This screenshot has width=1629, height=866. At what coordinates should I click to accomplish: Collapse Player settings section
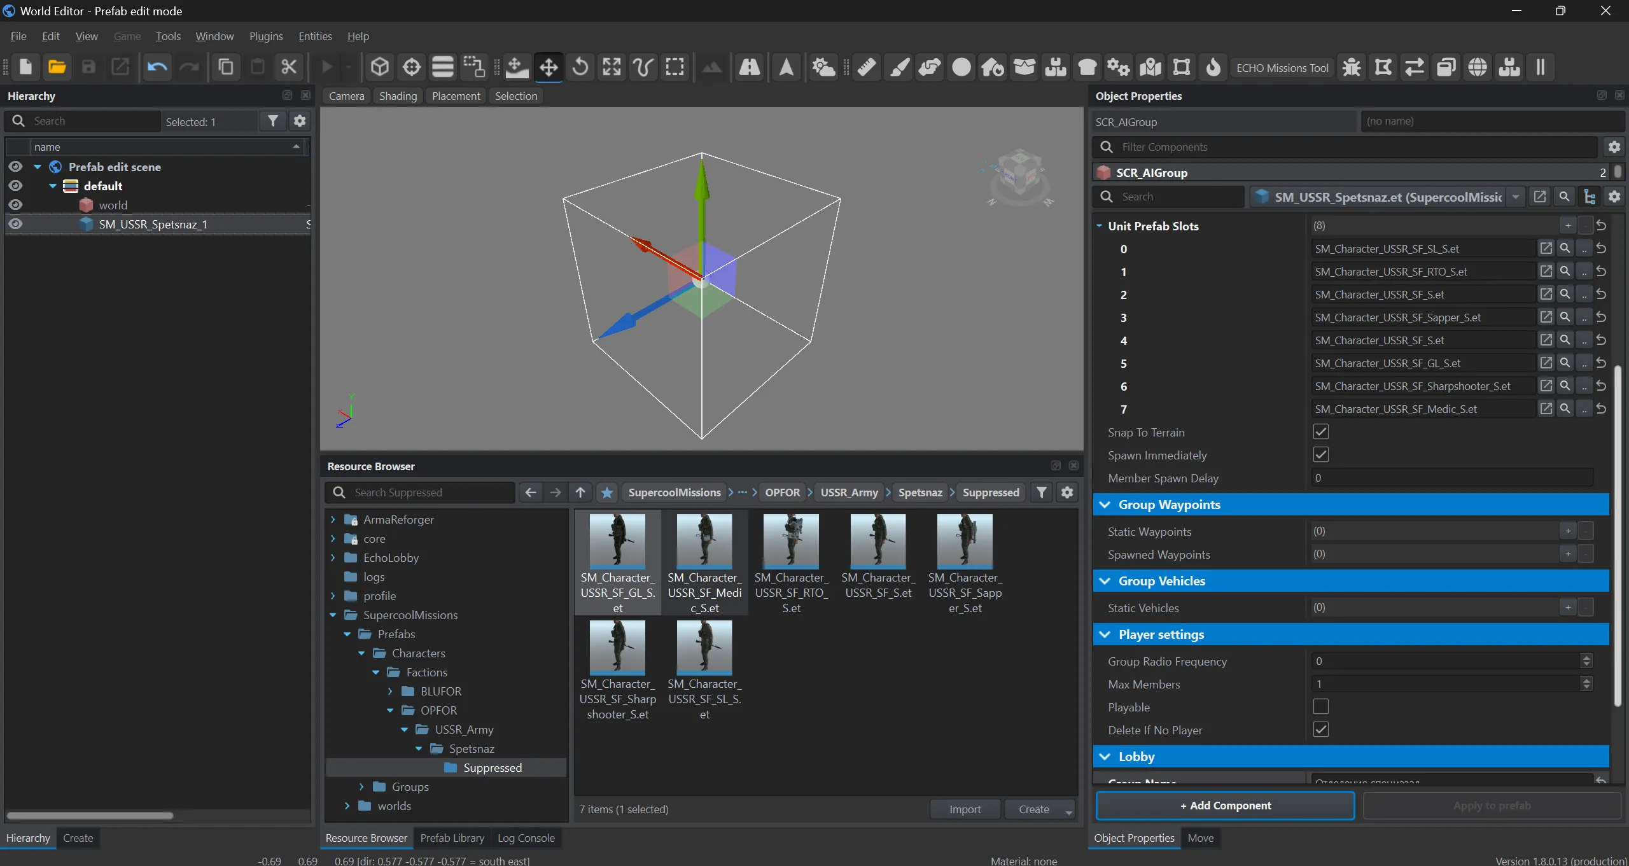1105,634
